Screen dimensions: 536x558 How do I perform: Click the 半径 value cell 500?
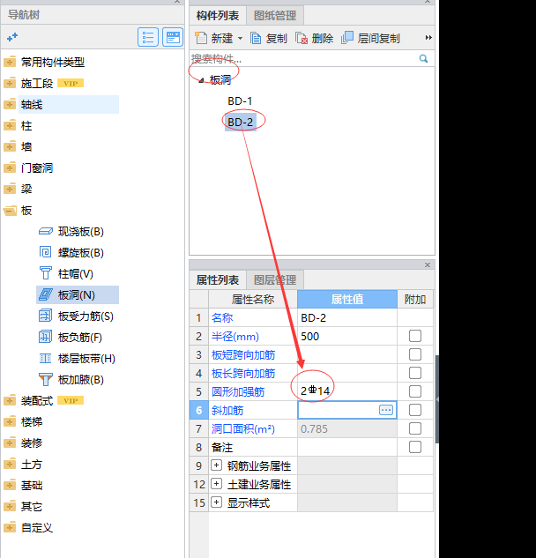click(x=347, y=336)
